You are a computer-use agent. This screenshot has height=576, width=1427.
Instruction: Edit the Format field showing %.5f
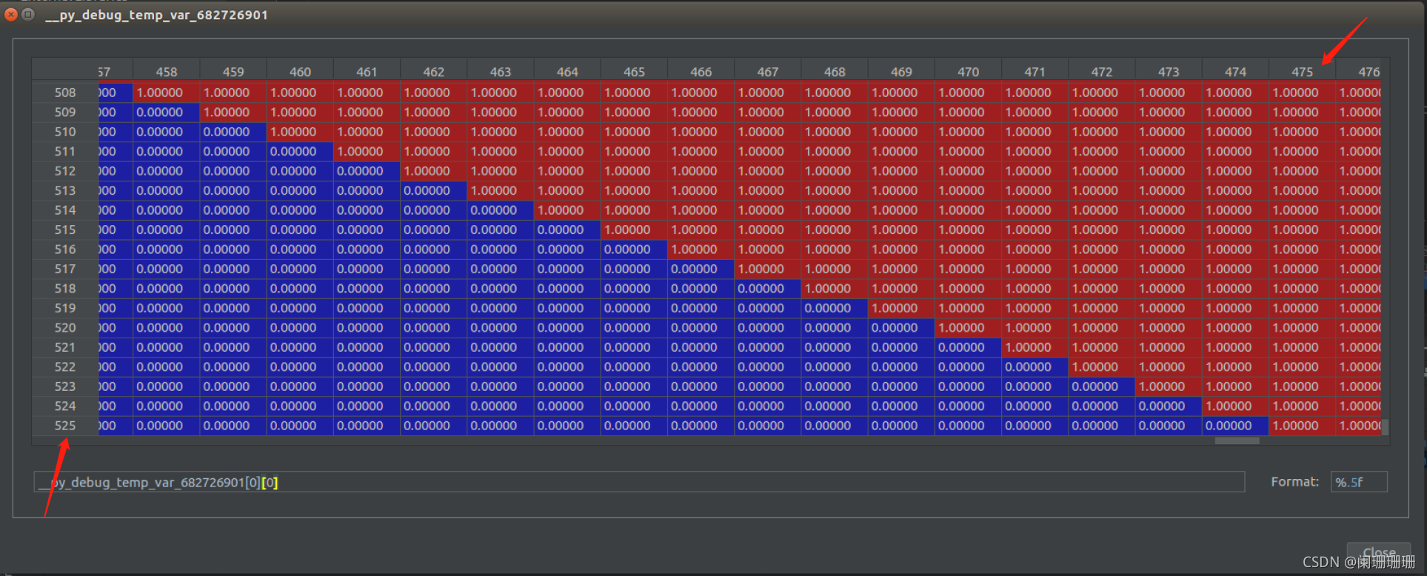click(x=1359, y=482)
